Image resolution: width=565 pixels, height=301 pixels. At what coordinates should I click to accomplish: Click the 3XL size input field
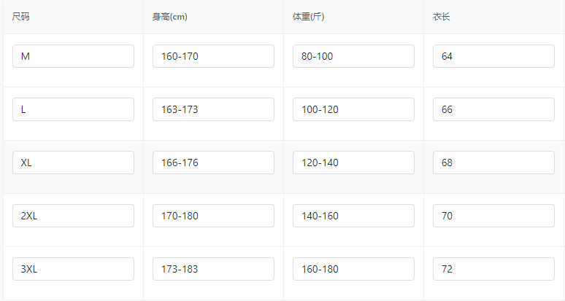pos(73,269)
